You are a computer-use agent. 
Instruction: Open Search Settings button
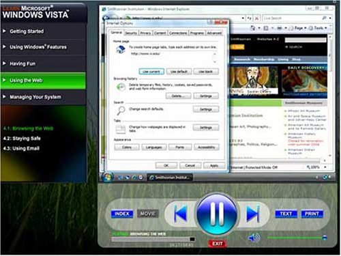206,109
